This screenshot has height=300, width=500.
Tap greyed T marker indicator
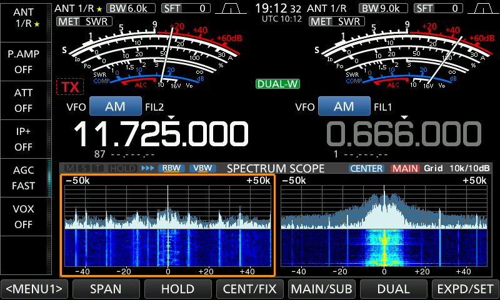tap(97, 168)
